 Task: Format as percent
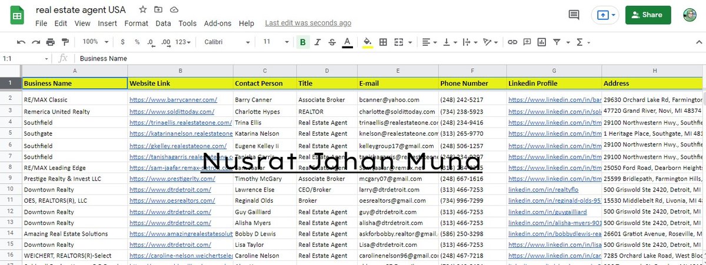[x=137, y=42]
